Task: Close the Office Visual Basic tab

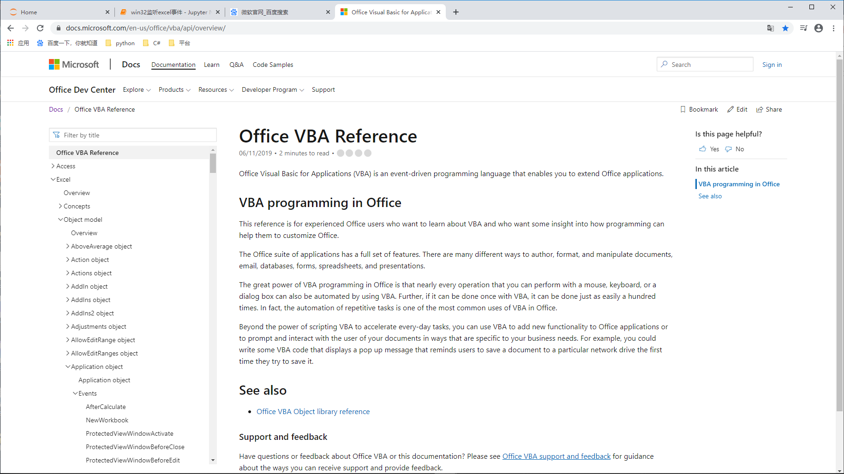Action: coord(438,12)
